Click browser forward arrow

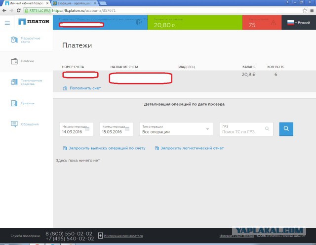click(11, 10)
